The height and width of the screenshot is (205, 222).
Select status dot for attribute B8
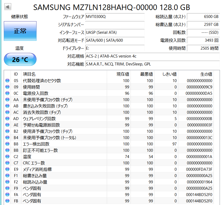pyautogui.click(x=7, y=144)
